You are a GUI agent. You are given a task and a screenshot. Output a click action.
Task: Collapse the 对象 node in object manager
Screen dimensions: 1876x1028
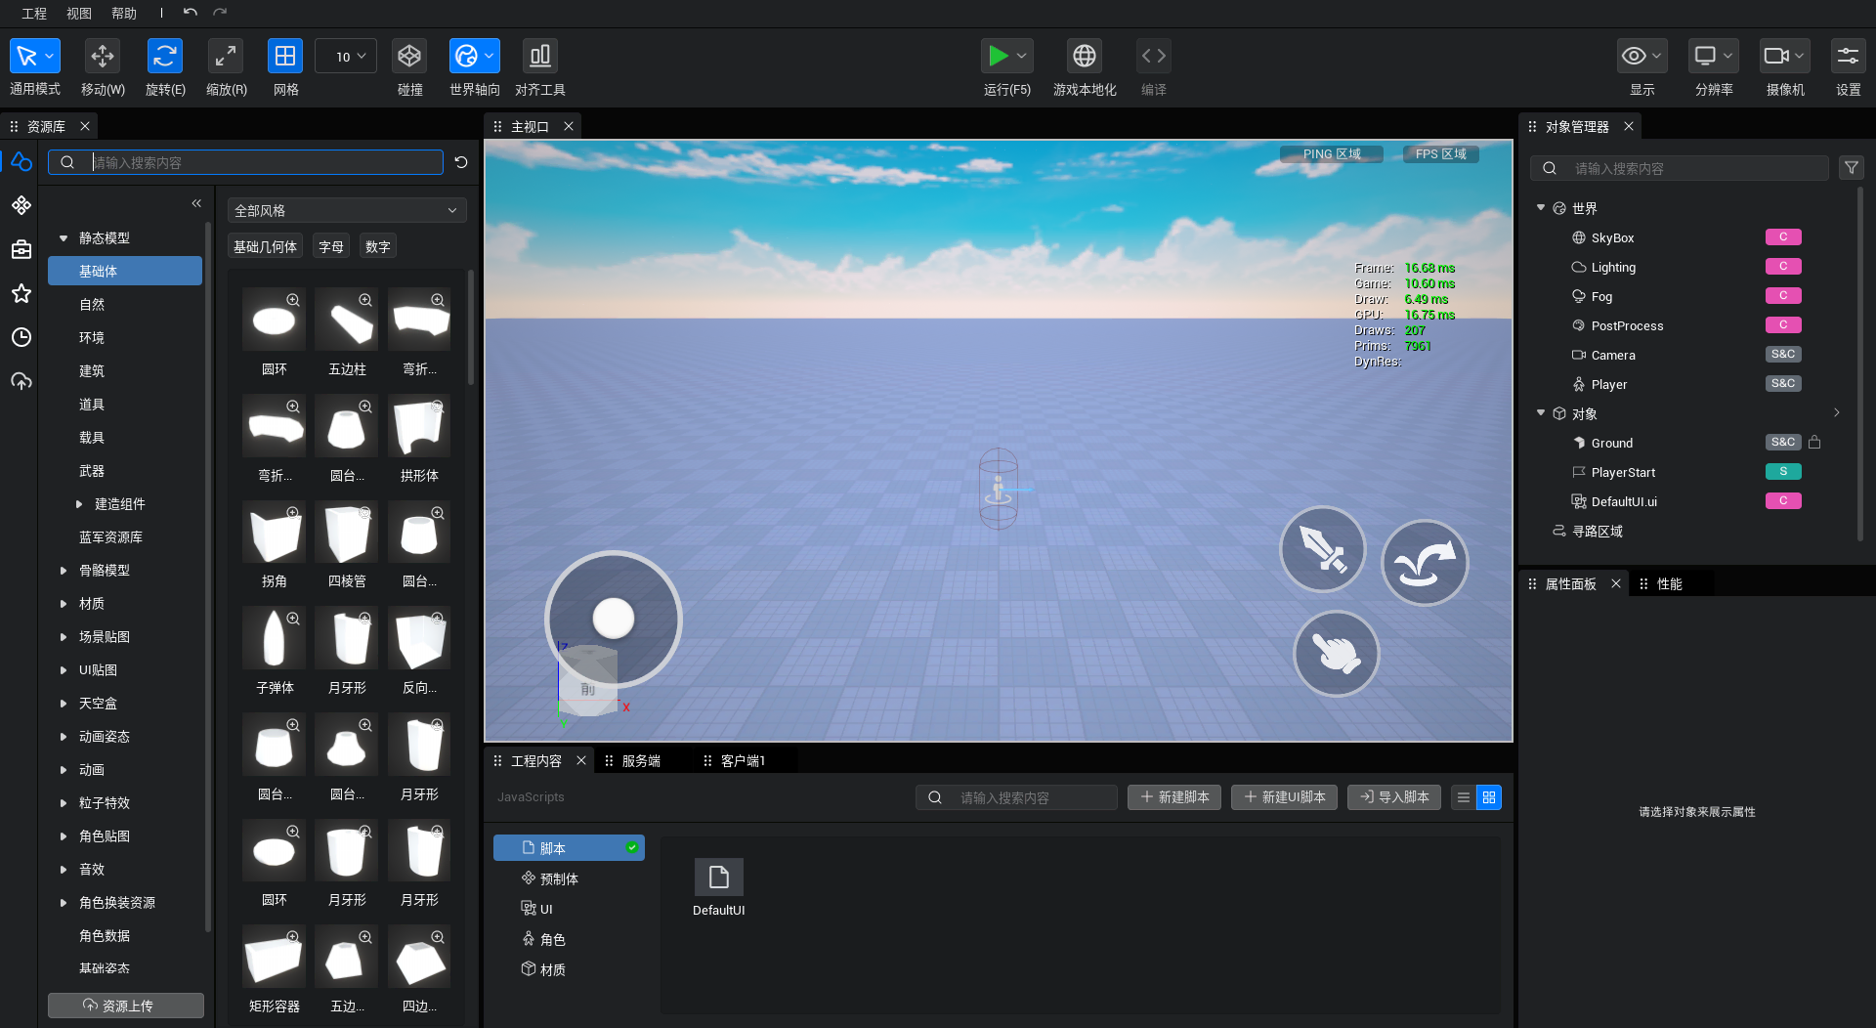(1541, 413)
